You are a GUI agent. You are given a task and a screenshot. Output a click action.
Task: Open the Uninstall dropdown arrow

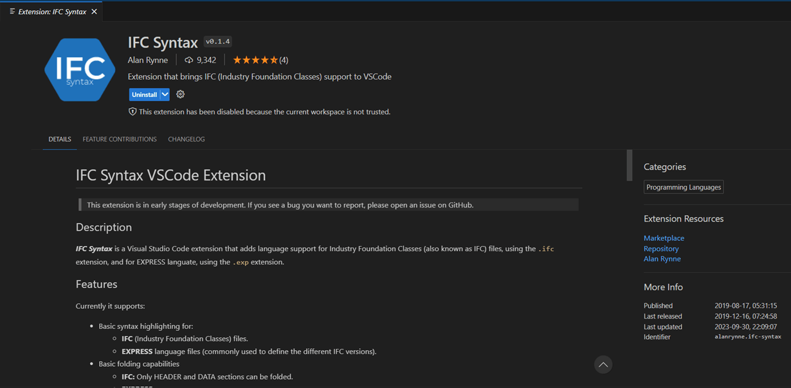[x=165, y=94]
